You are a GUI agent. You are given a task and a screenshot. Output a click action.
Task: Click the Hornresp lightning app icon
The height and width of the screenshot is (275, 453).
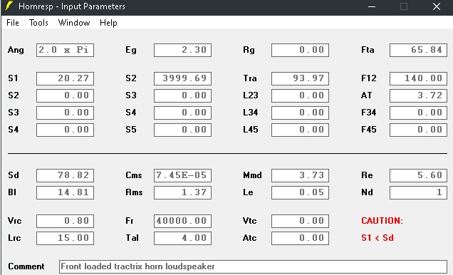click(9, 6)
